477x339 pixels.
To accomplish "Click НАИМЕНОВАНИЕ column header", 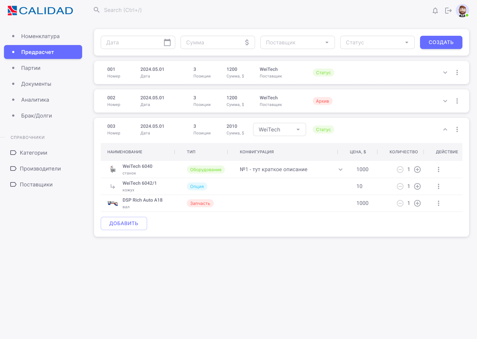I will coord(125,152).
